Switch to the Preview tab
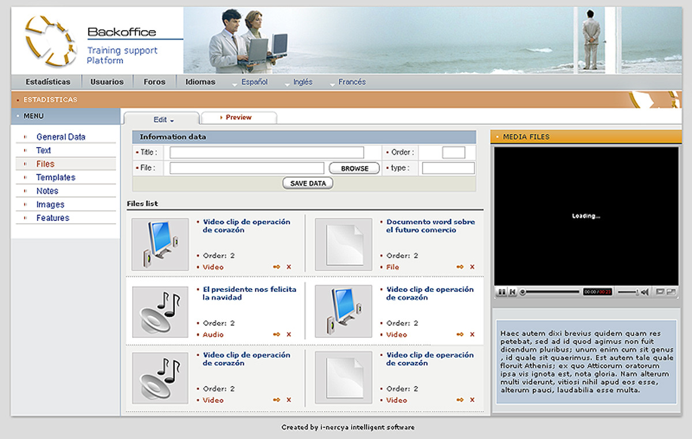The height and width of the screenshot is (439, 692). (238, 118)
